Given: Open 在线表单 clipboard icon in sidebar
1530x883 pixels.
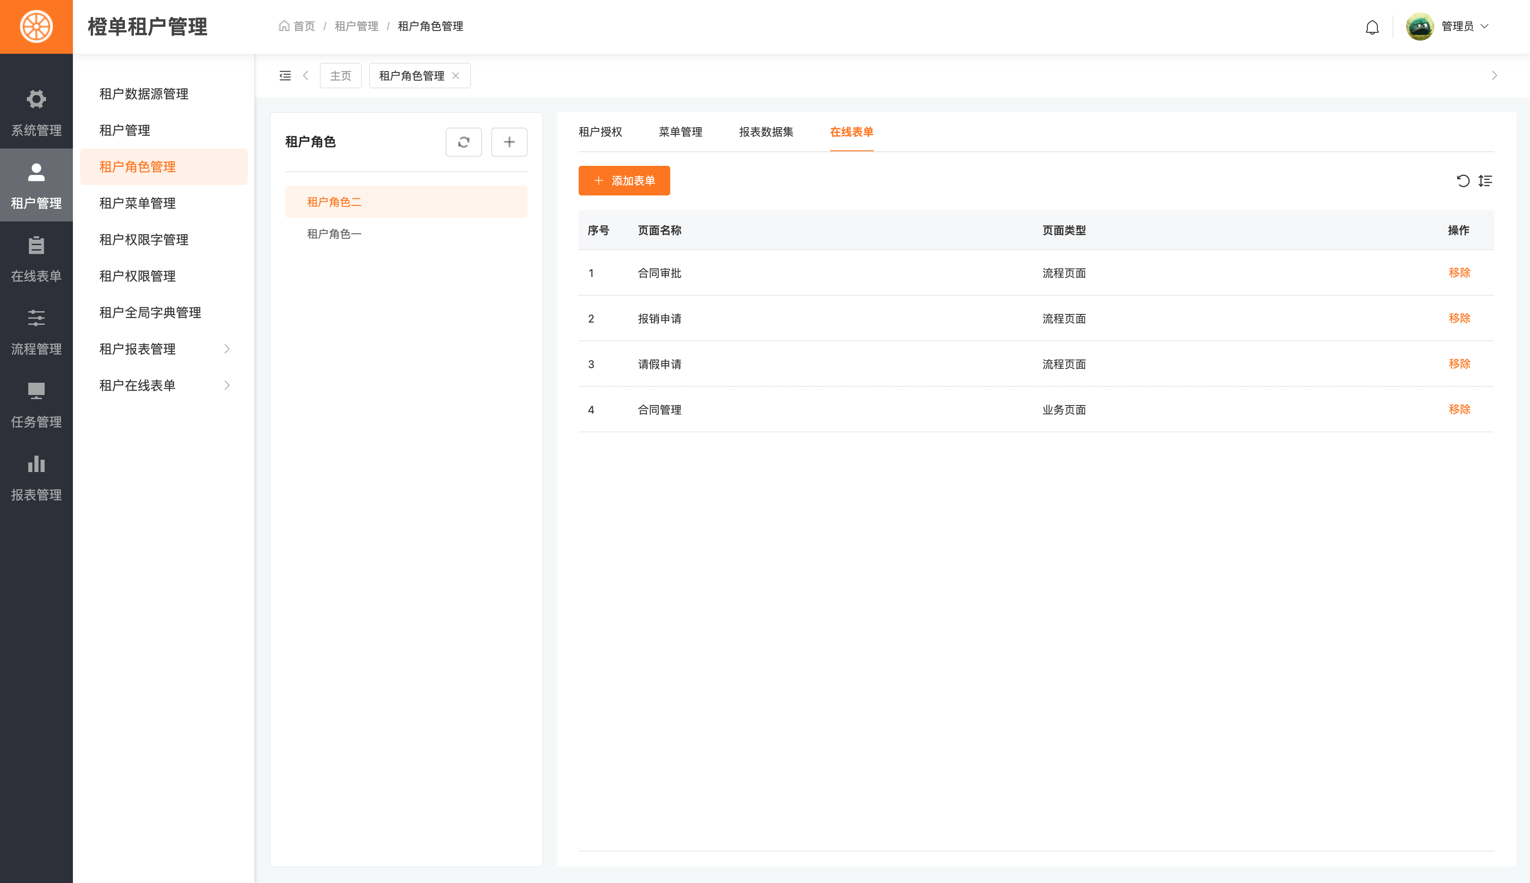Looking at the screenshot, I should [x=36, y=246].
